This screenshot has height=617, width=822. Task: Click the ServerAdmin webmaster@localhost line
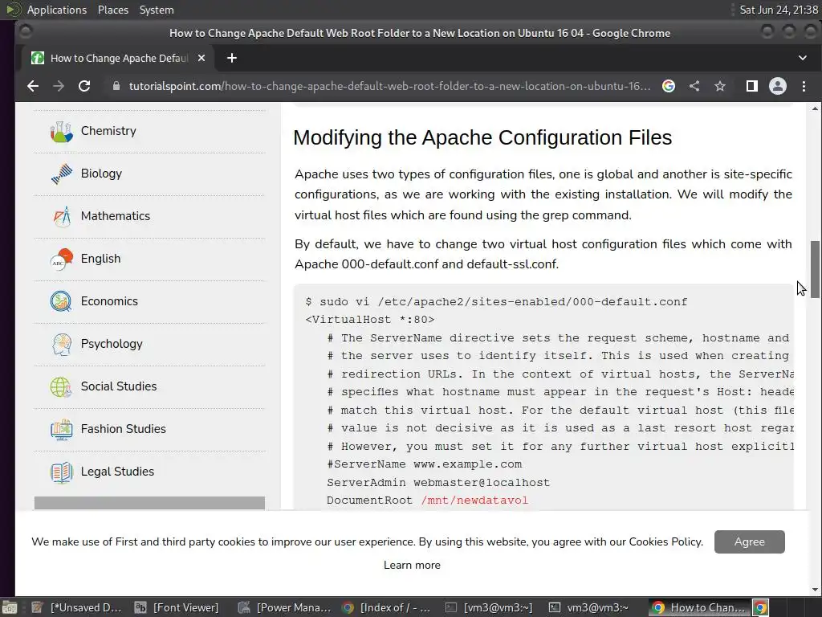coord(438,482)
